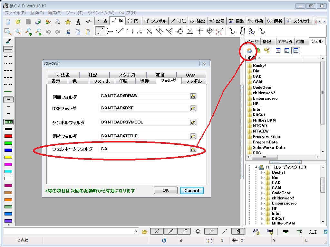Switch shell list to detail view icon
The image size is (330, 247).
296,50
